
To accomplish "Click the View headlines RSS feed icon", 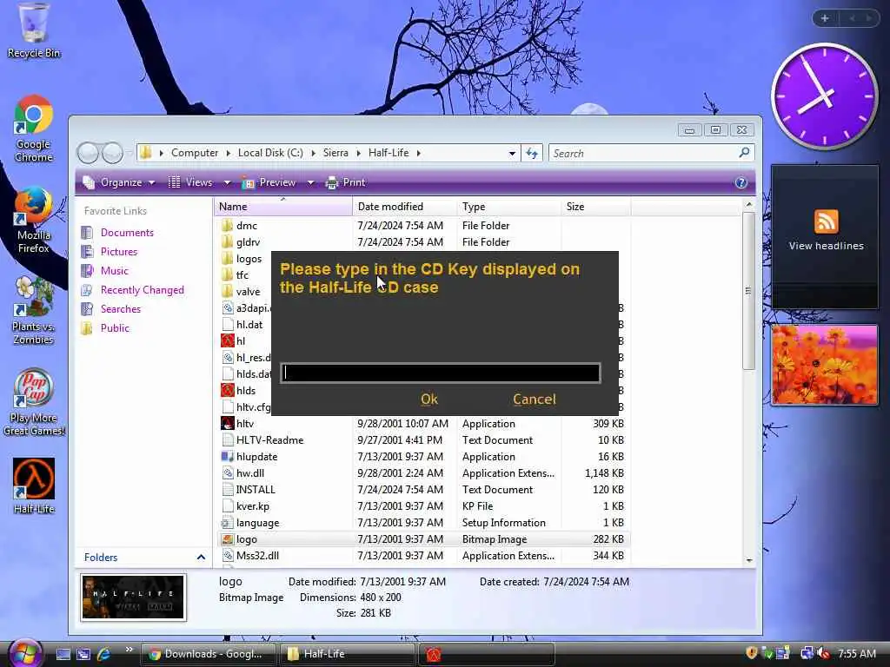I will click(x=826, y=221).
